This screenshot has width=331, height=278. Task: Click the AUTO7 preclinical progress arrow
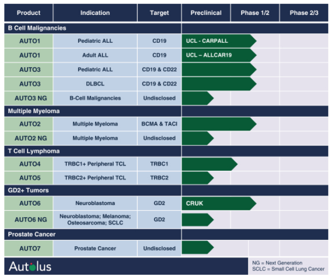click(x=198, y=247)
